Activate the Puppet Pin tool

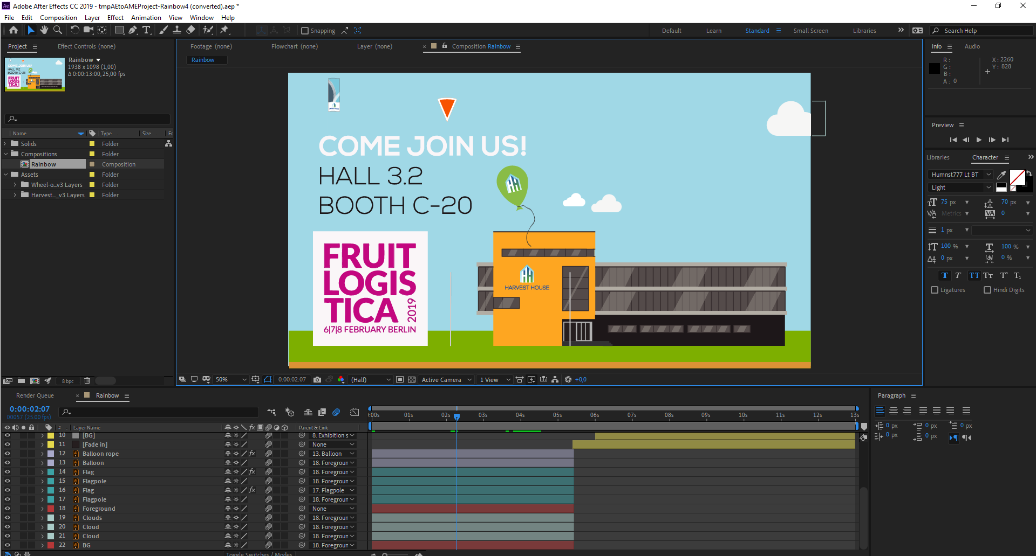[x=224, y=30]
